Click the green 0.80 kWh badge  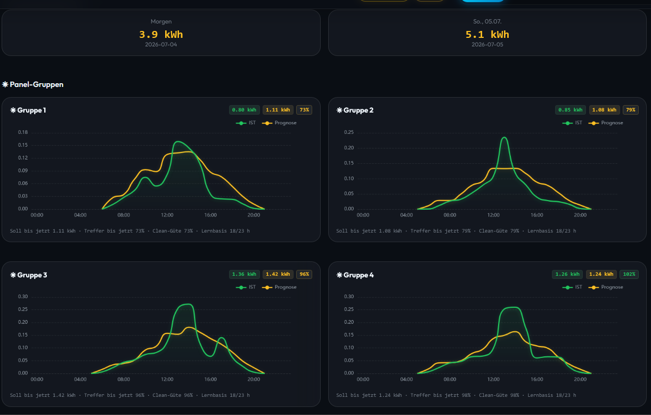[245, 110]
